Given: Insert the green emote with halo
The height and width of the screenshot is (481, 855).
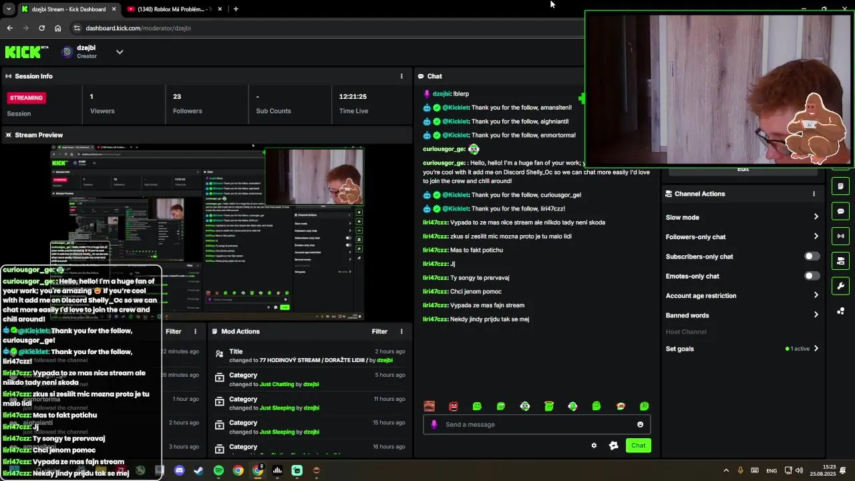Looking at the screenshot, I should point(549,406).
